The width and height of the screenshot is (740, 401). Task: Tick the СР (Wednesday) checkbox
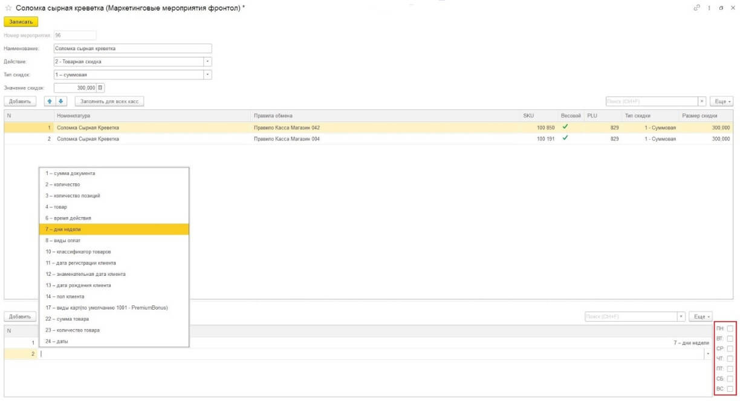pos(730,348)
